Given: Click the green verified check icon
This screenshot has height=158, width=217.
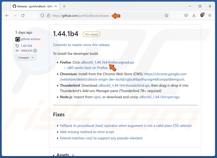Looking at the screenshot, I should [x=35, y=51].
